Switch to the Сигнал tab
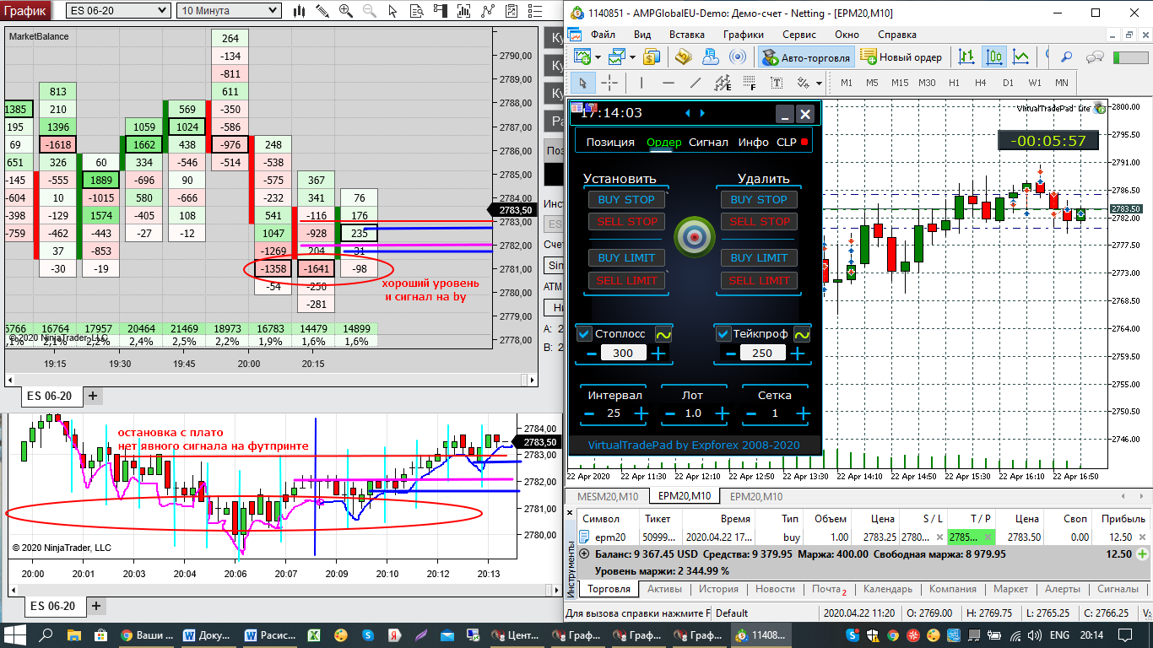 click(x=708, y=142)
